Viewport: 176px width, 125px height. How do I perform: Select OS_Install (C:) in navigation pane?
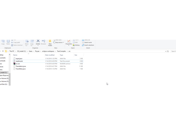click(x=4, y=73)
